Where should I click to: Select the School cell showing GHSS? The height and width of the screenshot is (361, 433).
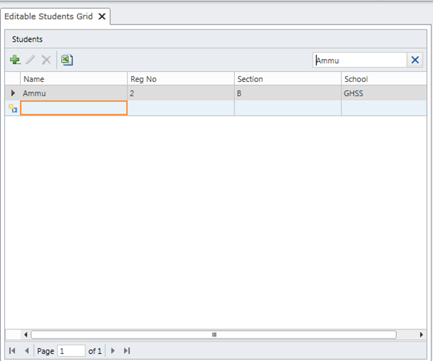[384, 93]
